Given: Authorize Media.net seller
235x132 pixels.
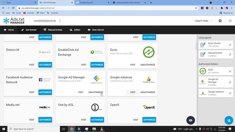Looking at the screenshot, I should tap(45, 120).
